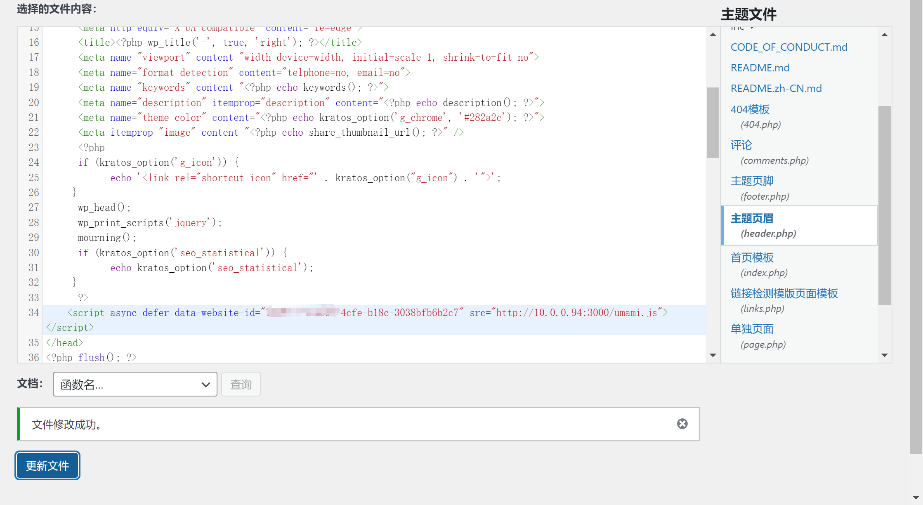Click the 更新文件 button
Screen dimensions: 923x505
tap(47, 465)
